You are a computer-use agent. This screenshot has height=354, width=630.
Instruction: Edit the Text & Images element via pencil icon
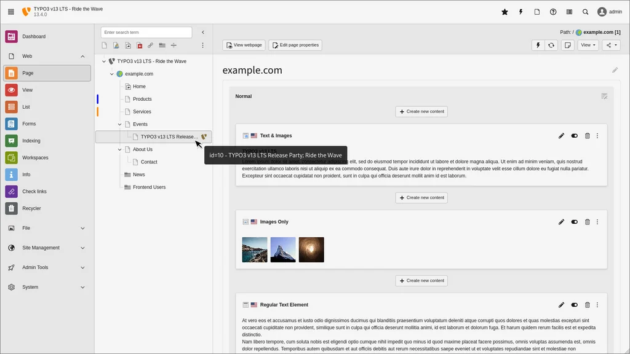561,135
